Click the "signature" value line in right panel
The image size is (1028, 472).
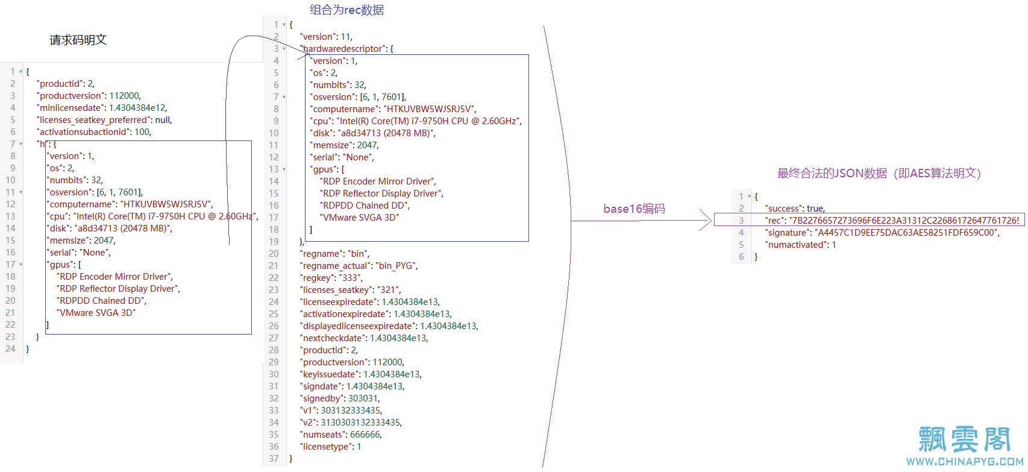pyautogui.click(x=883, y=233)
